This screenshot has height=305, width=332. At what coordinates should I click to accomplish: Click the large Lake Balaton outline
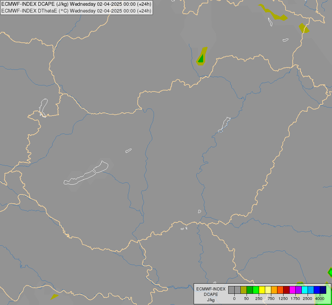point(86,173)
